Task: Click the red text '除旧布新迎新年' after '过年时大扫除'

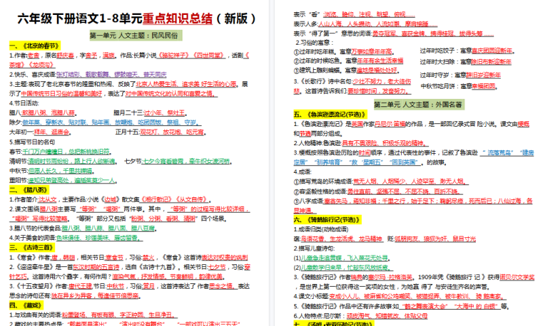Action: [x=491, y=62]
